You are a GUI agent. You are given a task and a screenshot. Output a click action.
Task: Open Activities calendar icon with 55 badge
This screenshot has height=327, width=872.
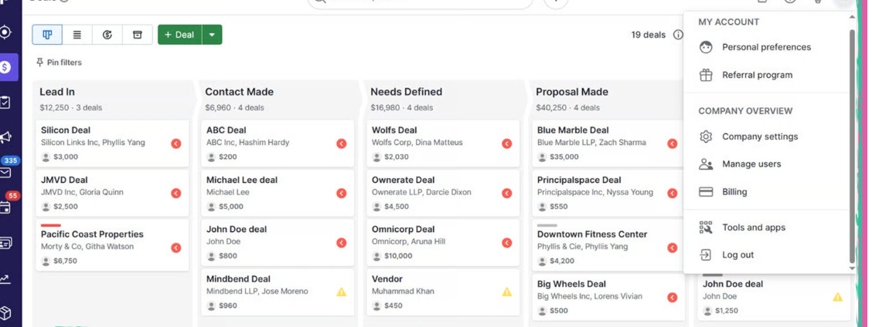click(x=5, y=207)
